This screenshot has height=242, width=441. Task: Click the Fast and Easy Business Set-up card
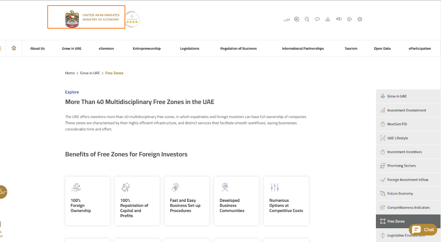tap(187, 201)
